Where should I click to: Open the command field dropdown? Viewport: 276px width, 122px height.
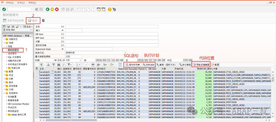pos(32,9)
